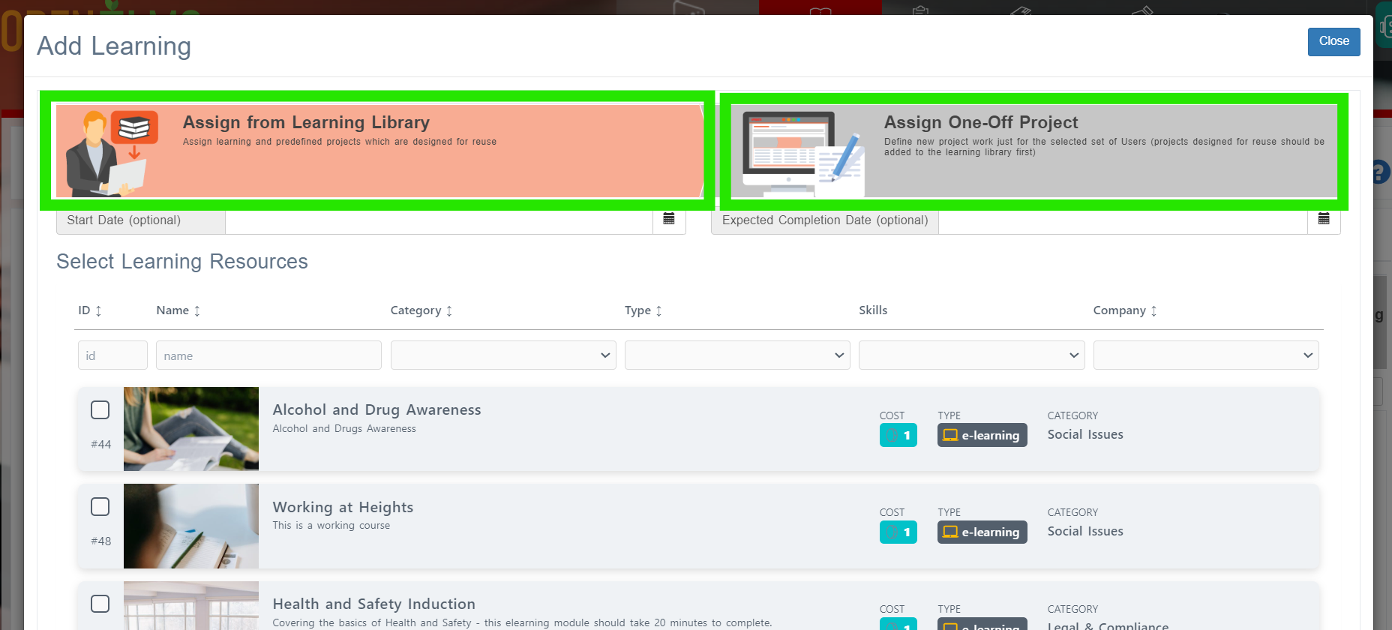Tick the checkbox for Working at Heights
1392x630 pixels.
pos(100,506)
